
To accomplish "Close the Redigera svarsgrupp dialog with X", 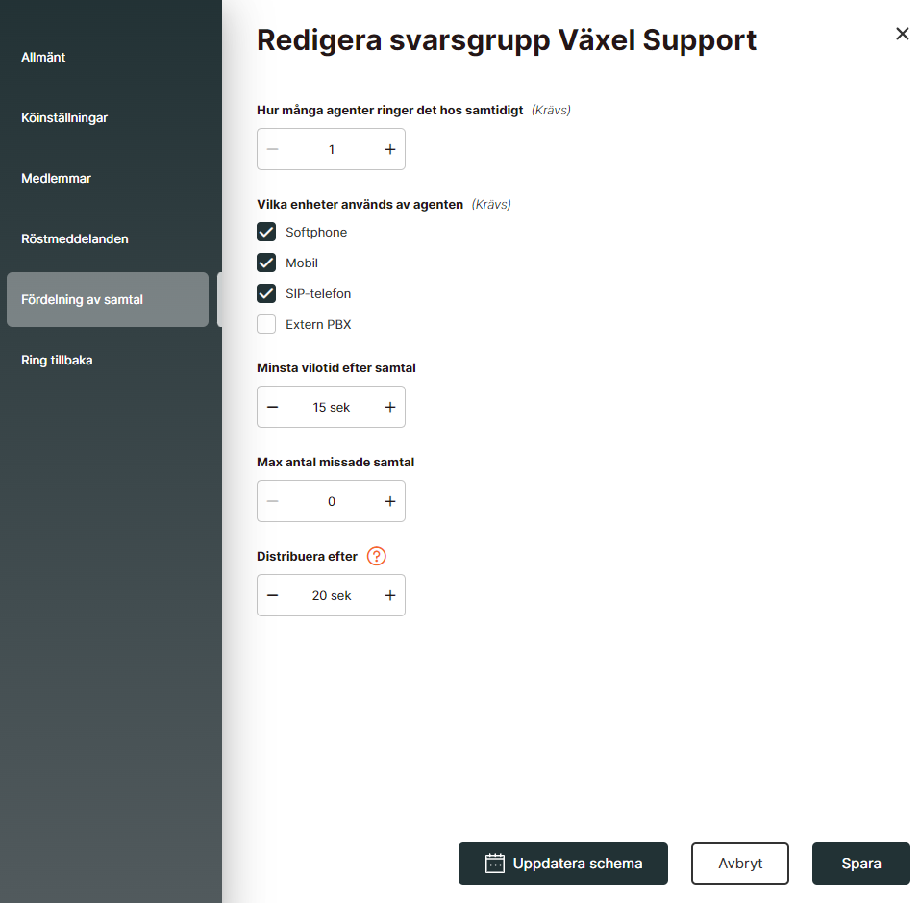I will click(902, 34).
